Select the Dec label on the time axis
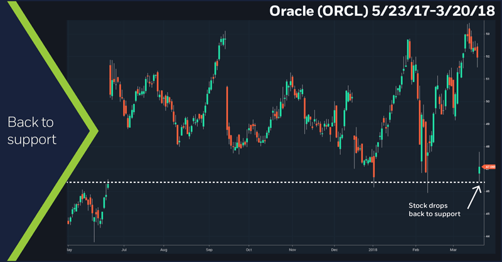This screenshot has width=502, height=262. point(334,248)
